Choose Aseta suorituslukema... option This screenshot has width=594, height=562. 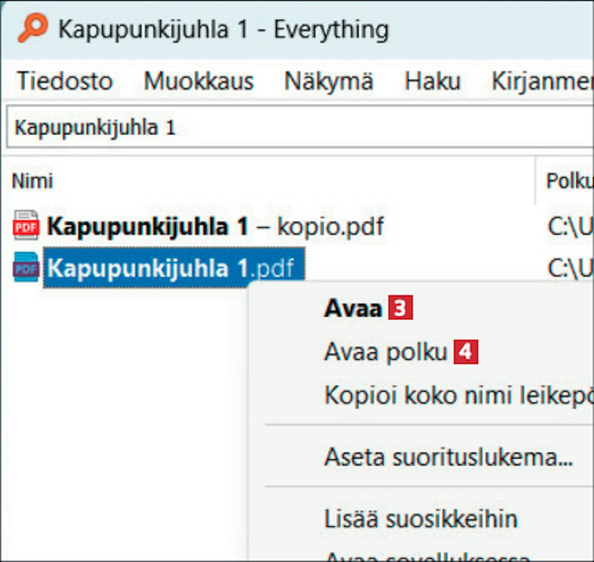(448, 457)
